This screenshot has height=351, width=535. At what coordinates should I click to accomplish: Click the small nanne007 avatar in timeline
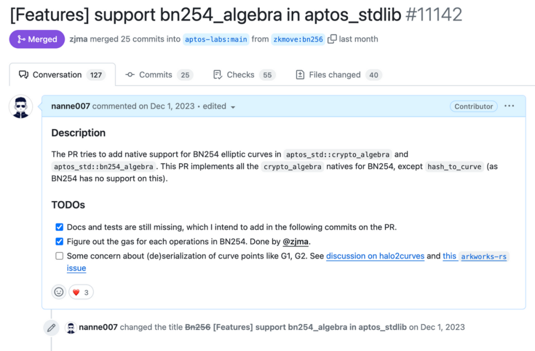[x=71, y=327]
